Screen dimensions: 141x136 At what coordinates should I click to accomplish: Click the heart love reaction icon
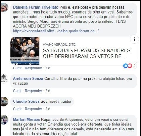[x=130, y=66]
